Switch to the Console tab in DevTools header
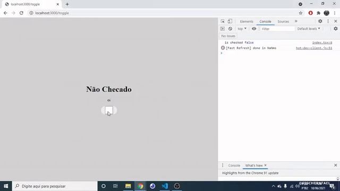Viewport: 340px width, 191px height. (266, 21)
